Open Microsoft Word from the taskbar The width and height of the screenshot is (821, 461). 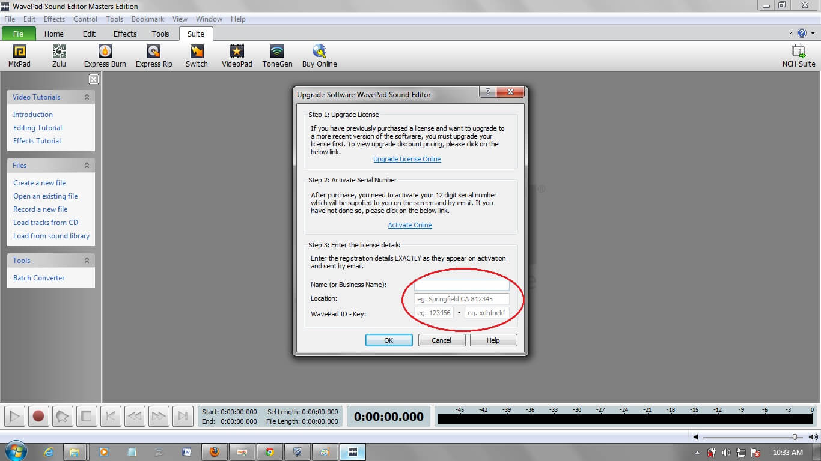tap(186, 452)
